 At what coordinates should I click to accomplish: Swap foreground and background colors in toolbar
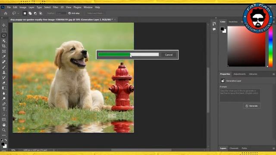[6, 140]
